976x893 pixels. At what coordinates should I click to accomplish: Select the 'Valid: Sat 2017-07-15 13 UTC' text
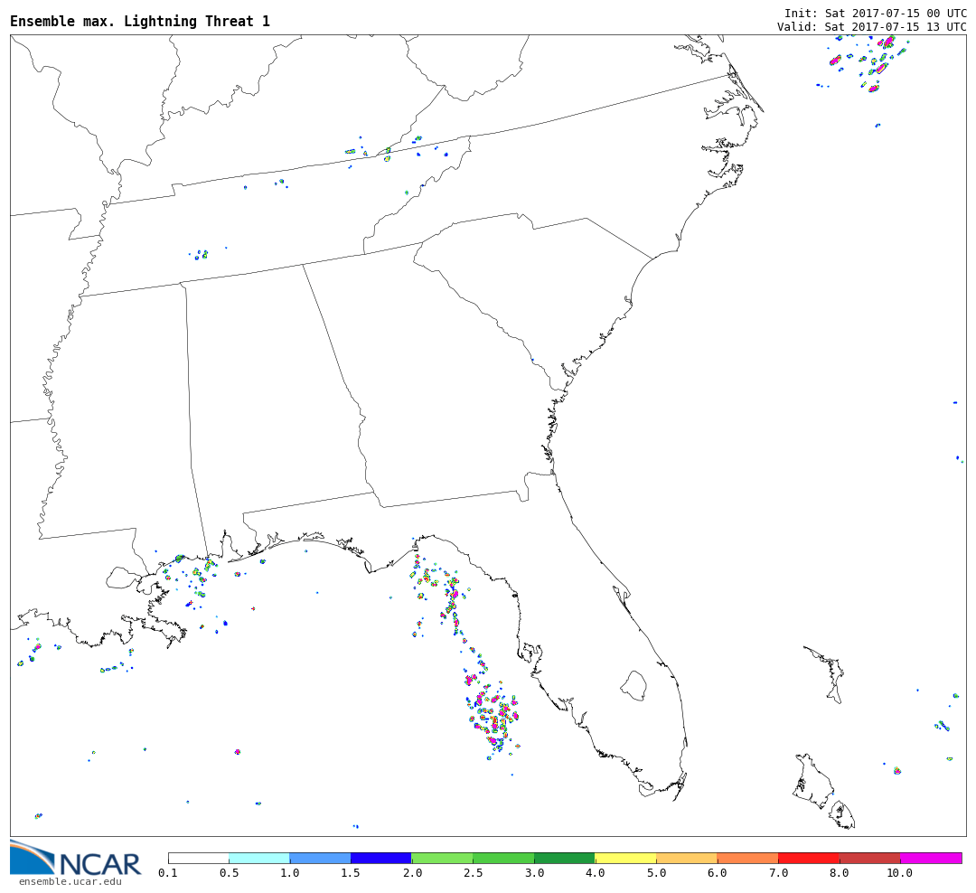pos(871,27)
